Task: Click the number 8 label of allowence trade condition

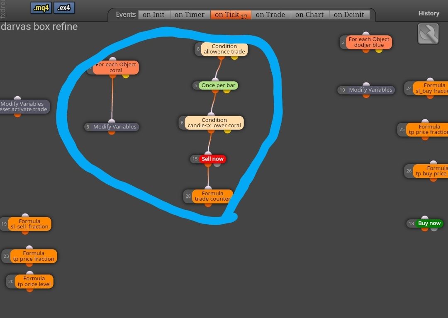Action: [x=198, y=49]
